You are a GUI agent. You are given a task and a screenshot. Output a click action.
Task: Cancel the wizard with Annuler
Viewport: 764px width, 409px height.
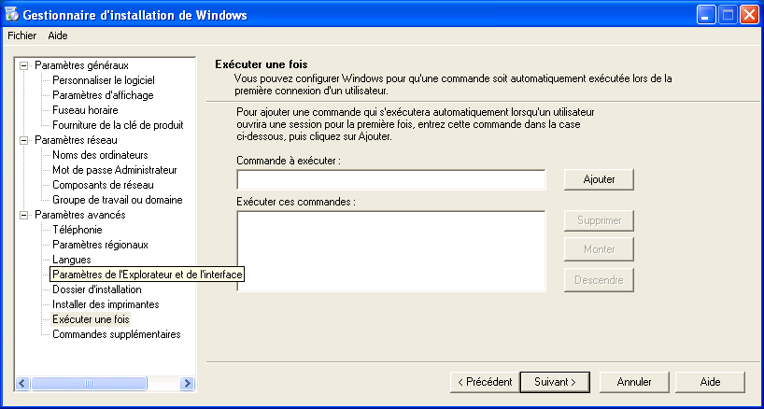[634, 382]
